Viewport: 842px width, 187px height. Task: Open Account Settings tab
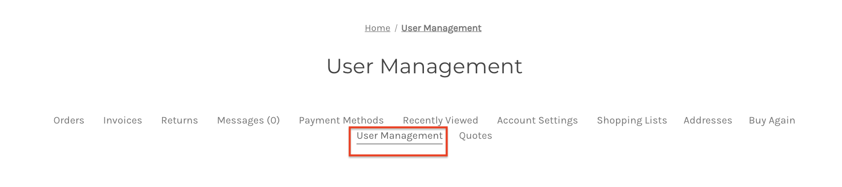tap(537, 121)
